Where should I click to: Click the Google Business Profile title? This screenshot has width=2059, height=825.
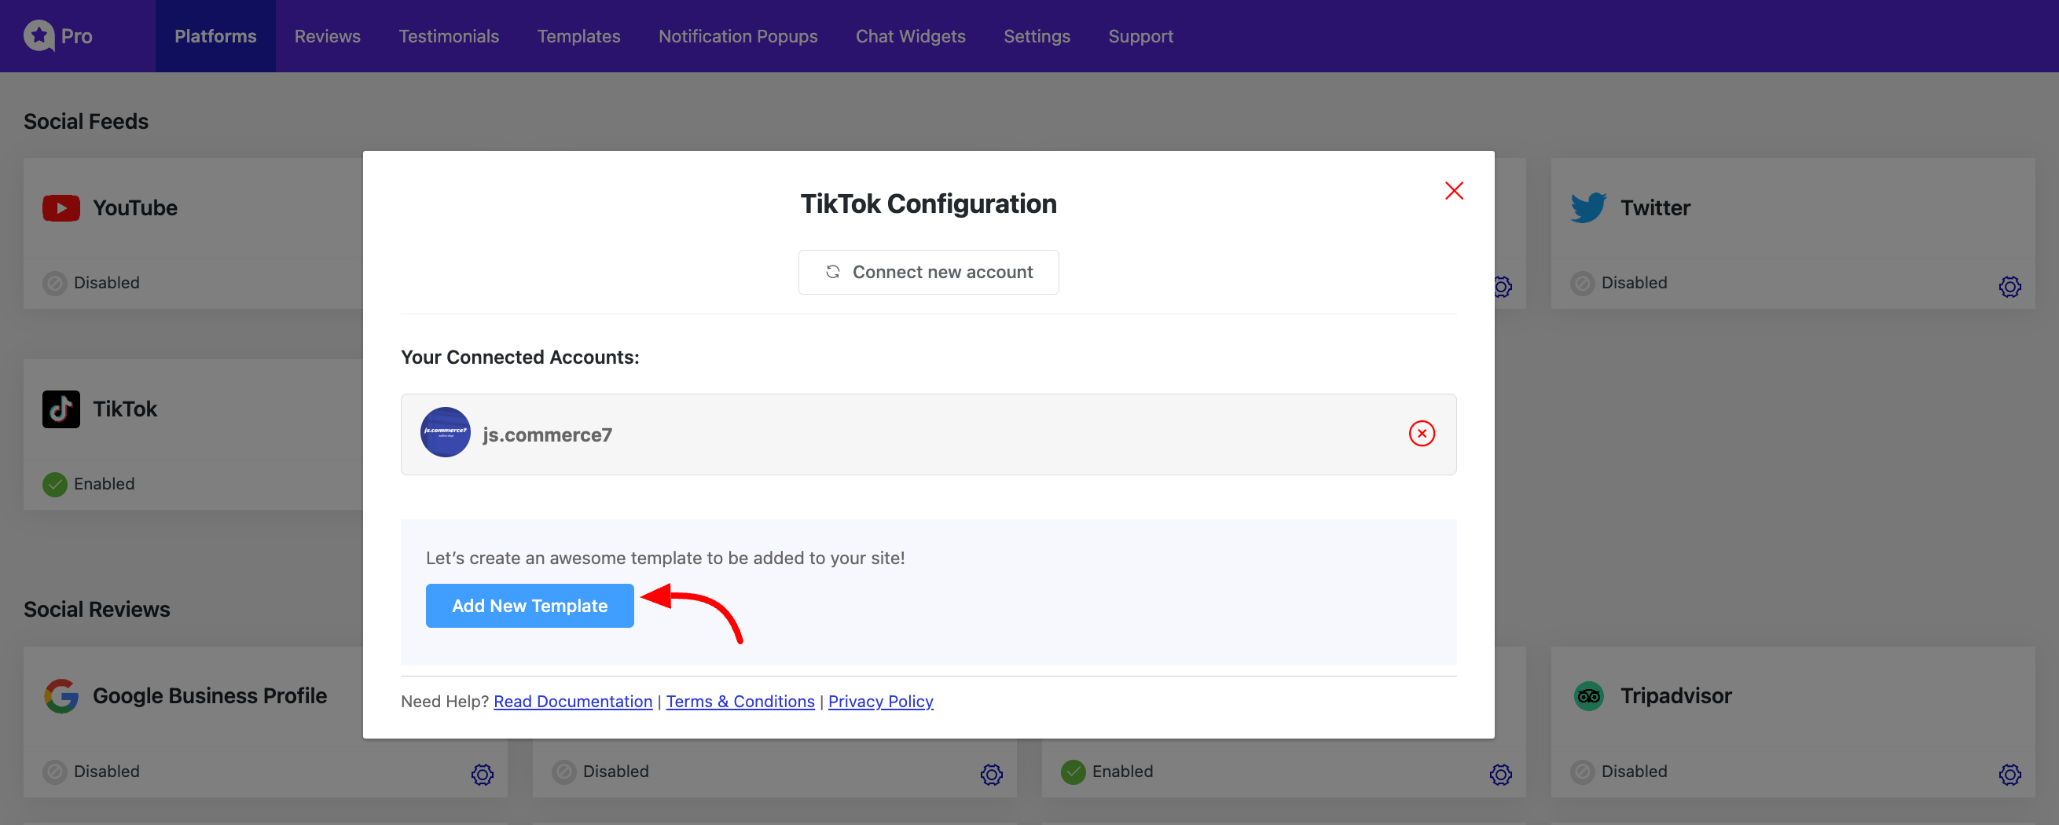pos(209,695)
